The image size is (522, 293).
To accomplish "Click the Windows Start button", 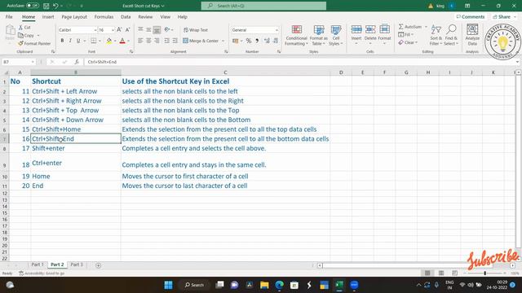I will coord(168,285).
